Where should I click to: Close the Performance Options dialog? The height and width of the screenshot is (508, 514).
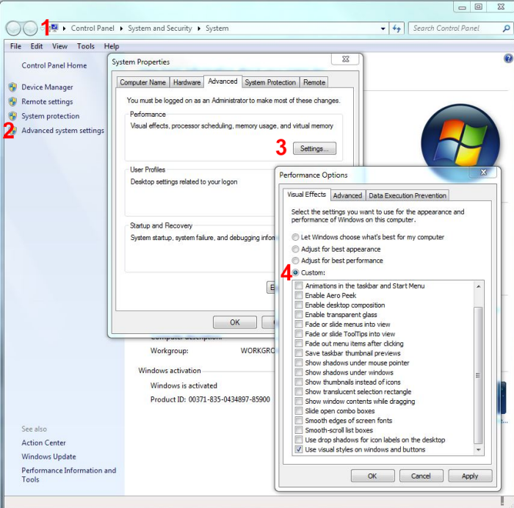(483, 172)
